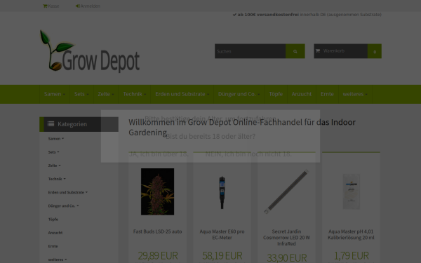
Task: Expand the Sets menu in green navbar
Action: click(x=81, y=94)
